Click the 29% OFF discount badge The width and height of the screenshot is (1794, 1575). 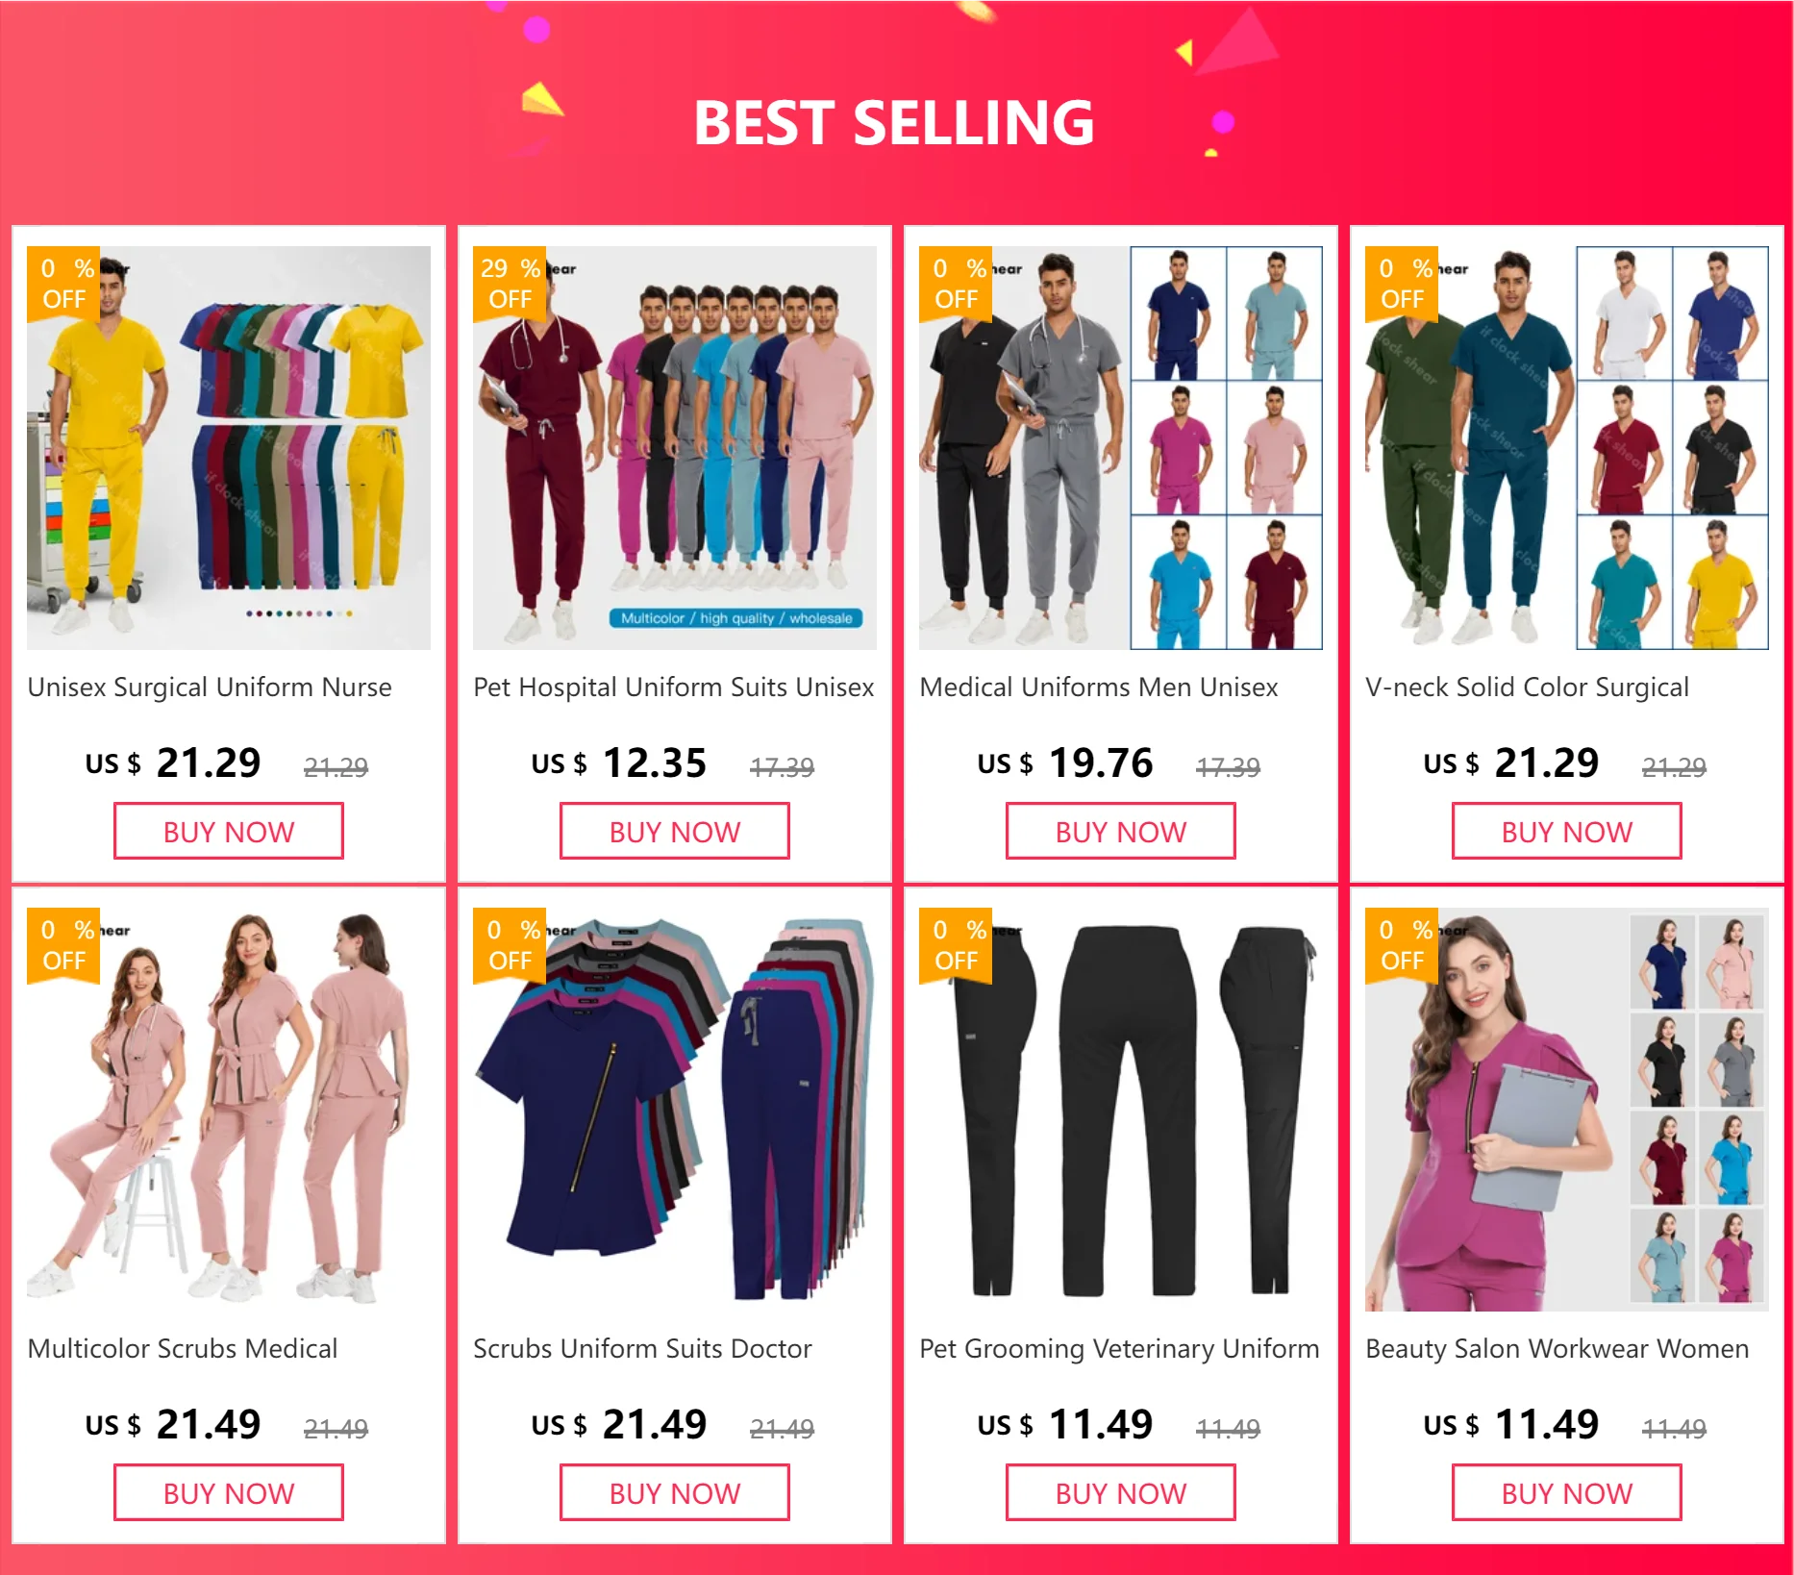tap(510, 283)
